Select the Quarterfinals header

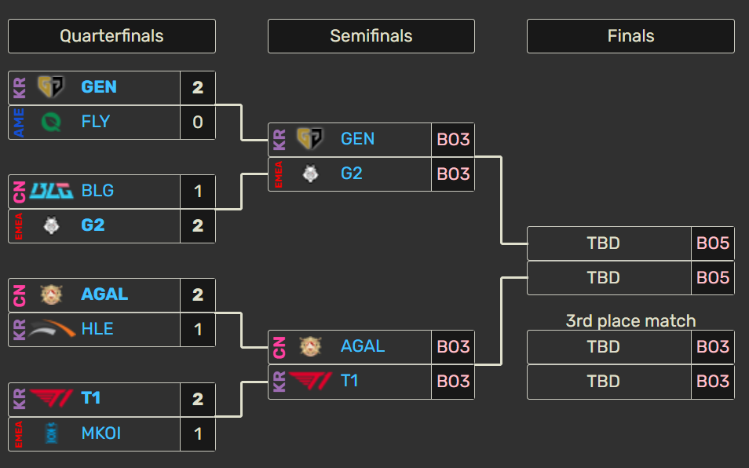pos(111,35)
